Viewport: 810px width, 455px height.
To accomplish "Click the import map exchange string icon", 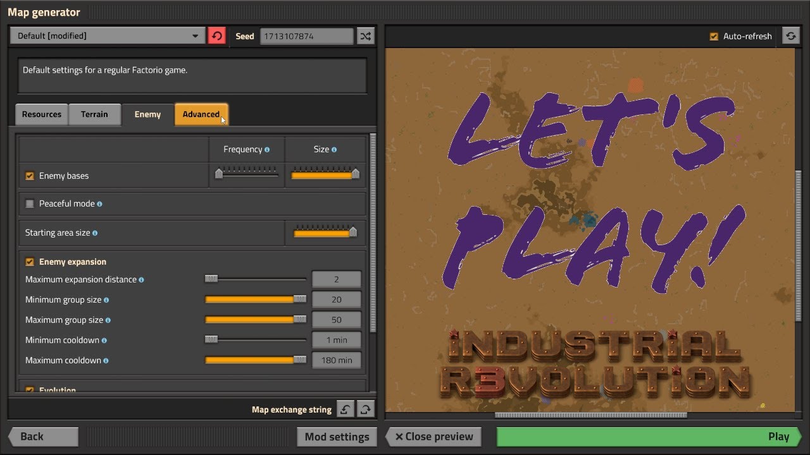I will click(x=345, y=409).
